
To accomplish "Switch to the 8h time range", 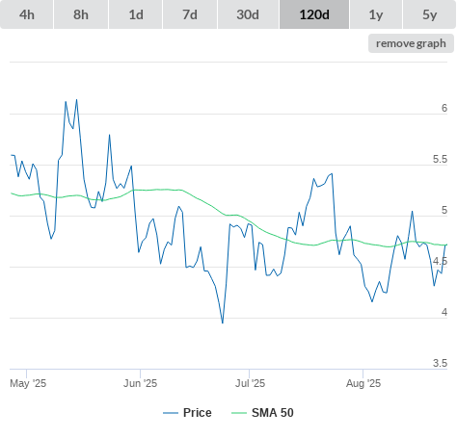I will point(81,14).
